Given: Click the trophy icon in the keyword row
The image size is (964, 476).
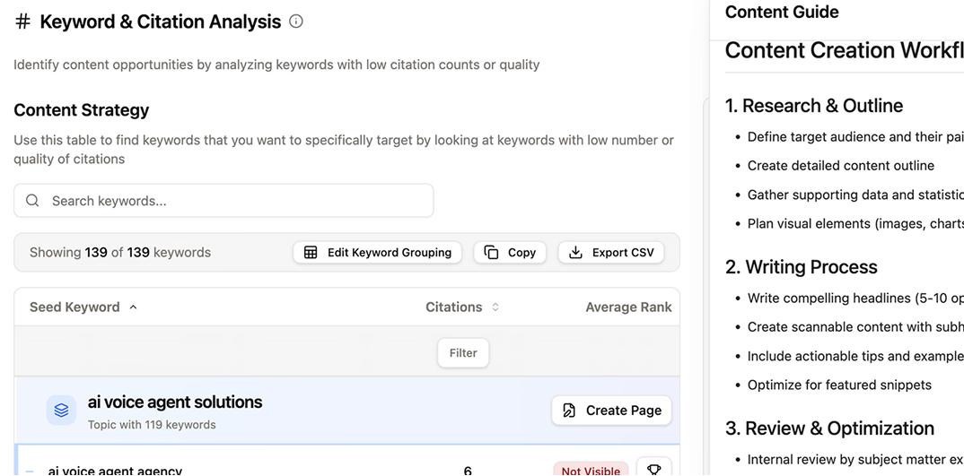Looking at the screenshot, I should pyautogui.click(x=654, y=469).
